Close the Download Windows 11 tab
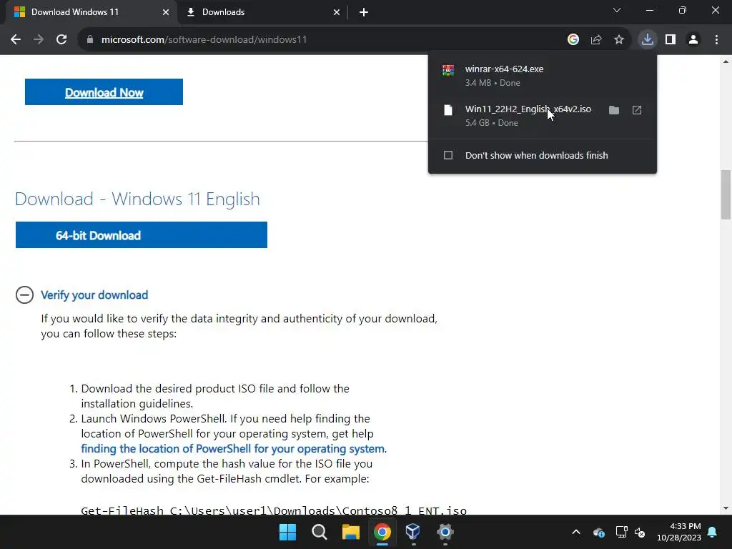This screenshot has width=732, height=549. 166,12
